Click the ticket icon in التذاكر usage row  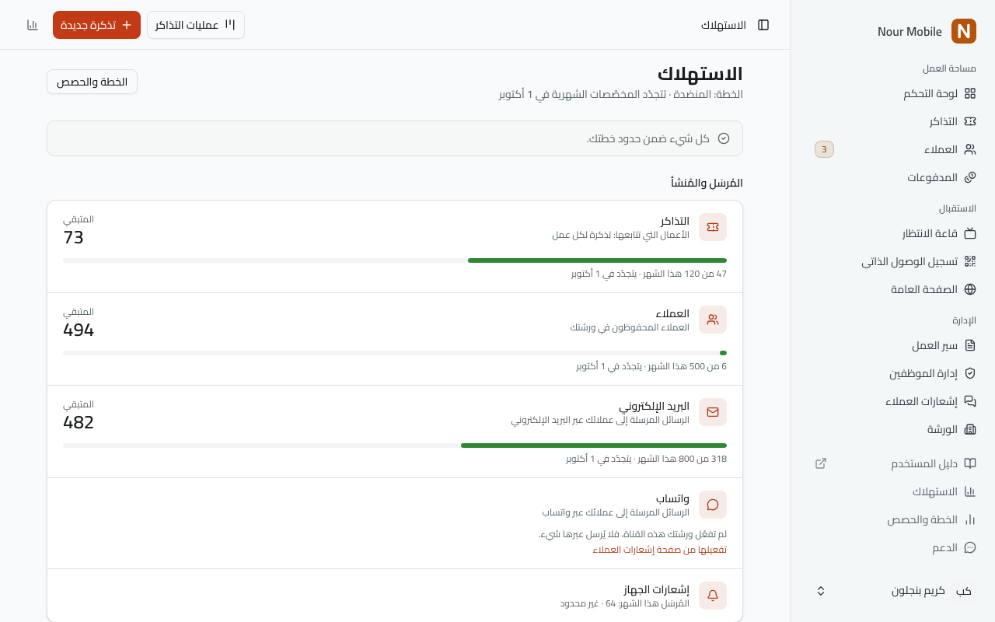click(713, 227)
